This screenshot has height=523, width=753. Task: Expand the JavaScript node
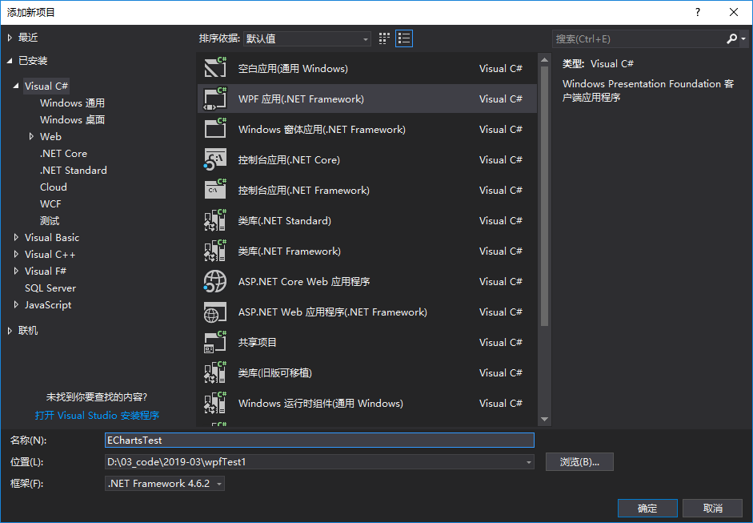[16, 305]
